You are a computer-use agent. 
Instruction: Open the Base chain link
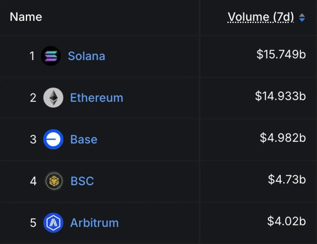[x=84, y=139]
